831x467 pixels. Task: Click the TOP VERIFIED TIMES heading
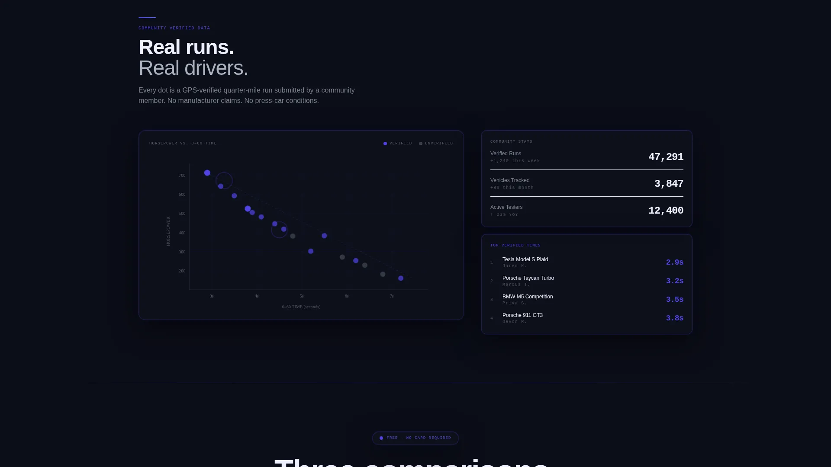click(515, 246)
